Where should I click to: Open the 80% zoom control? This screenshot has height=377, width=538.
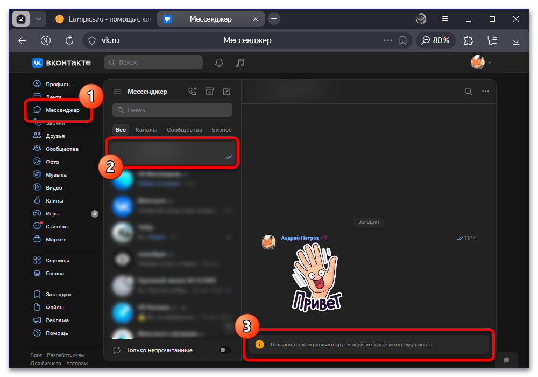pos(435,40)
